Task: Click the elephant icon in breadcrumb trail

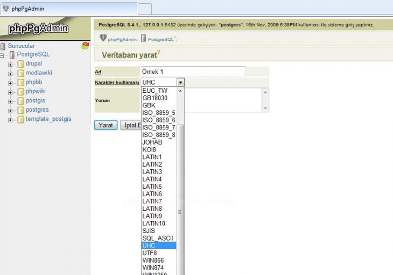Action: 103,38
